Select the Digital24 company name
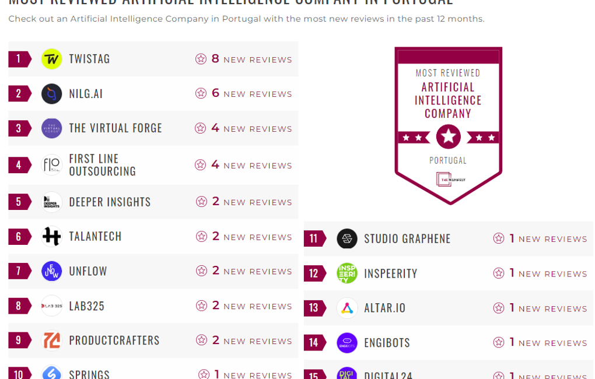595x379 pixels. (388, 375)
